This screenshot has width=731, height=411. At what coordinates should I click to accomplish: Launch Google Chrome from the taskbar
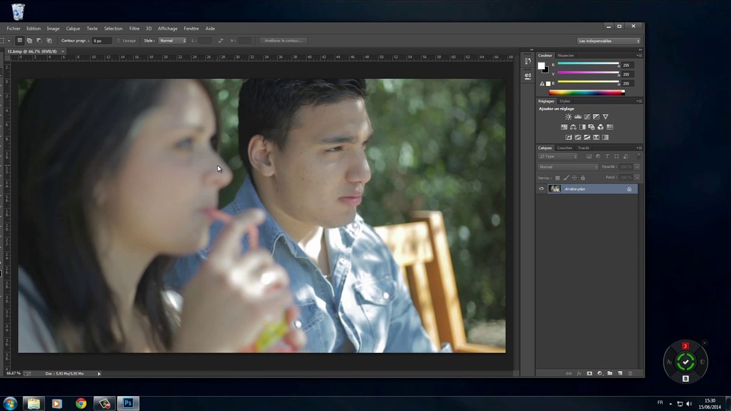[81, 404]
